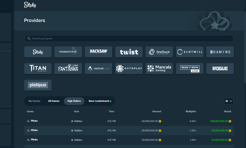Click the Providers page heading
Image resolution: width=246 pixels, height=148 pixels.
point(34,20)
